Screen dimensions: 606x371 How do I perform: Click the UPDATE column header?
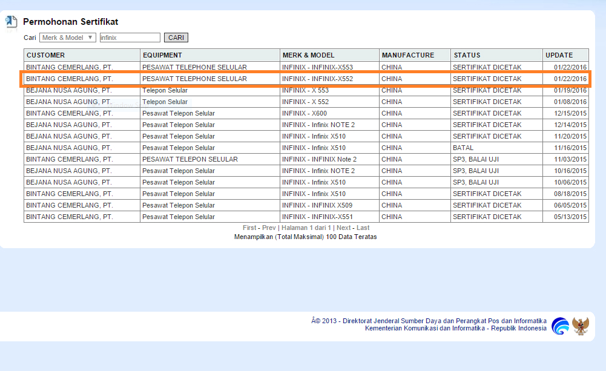566,55
